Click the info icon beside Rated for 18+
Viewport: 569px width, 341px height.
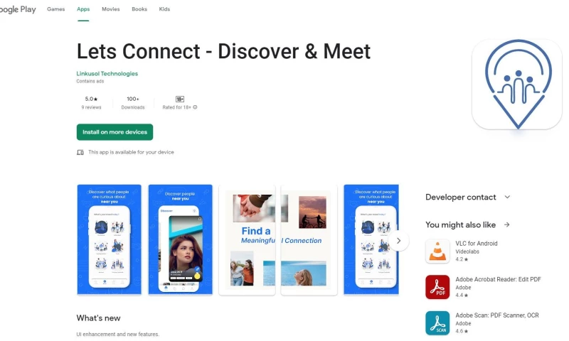coord(195,107)
